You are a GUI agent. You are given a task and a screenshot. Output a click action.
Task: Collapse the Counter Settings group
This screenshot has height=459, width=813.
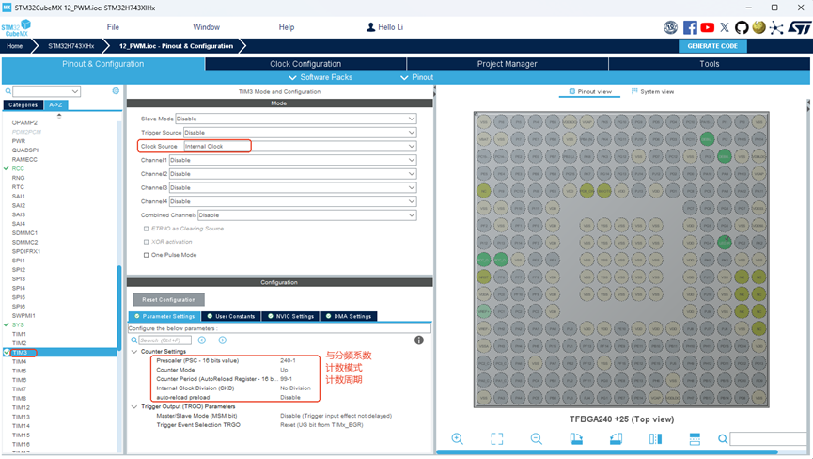click(134, 352)
